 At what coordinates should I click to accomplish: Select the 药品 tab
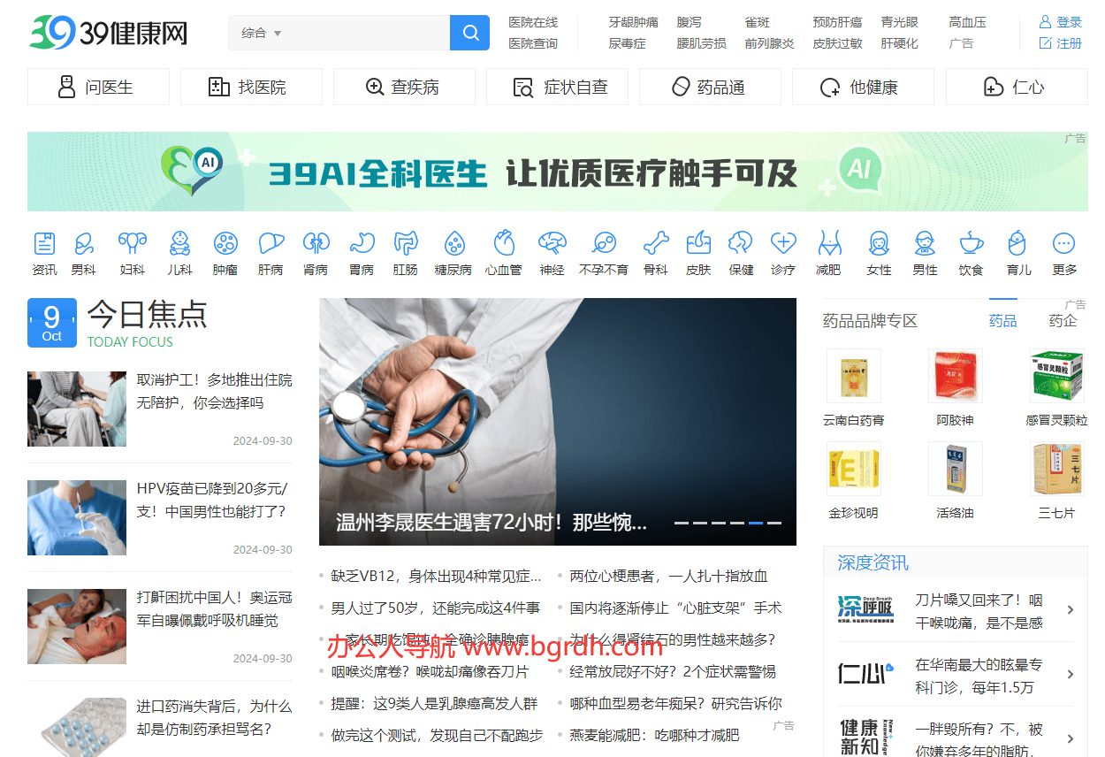coord(1002,320)
